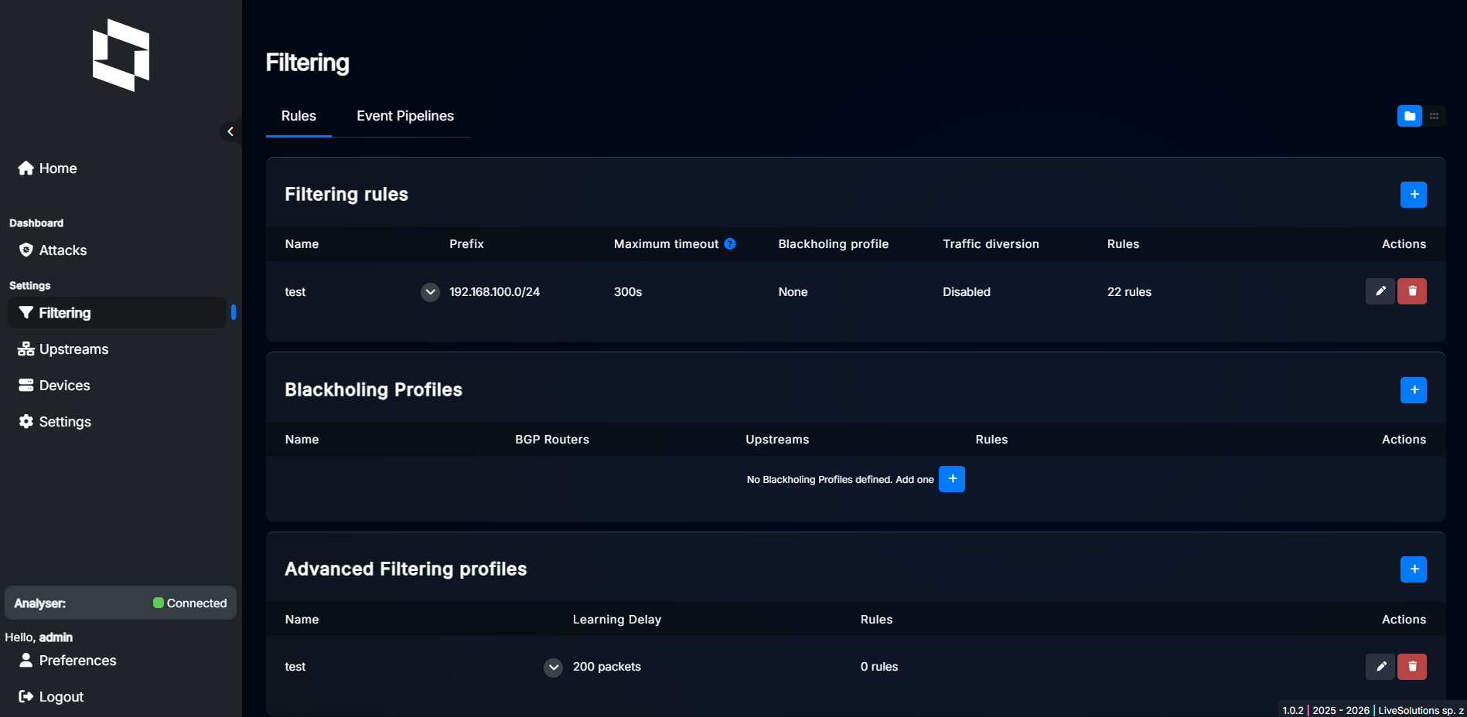The height and width of the screenshot is (717, 1467).
Task: Edit the test filtering rule
Action: pyautogui.click(x=1380, y=291)
